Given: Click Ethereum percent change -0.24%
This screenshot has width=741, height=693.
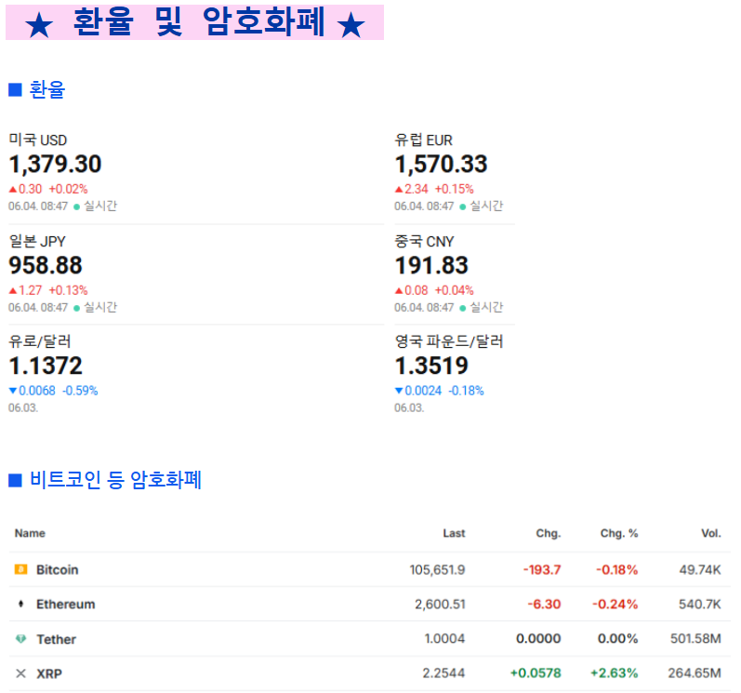Looking at the screenshot, I should click(x=615, y=604).
